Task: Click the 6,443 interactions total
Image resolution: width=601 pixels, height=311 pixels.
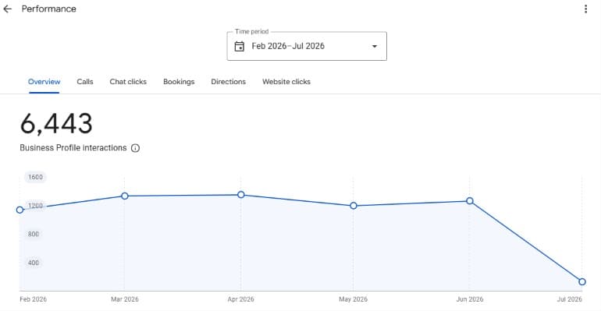Action: 56,124
